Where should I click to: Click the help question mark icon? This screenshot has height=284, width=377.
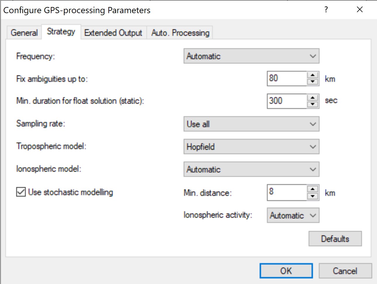click(x=326, y=10)
